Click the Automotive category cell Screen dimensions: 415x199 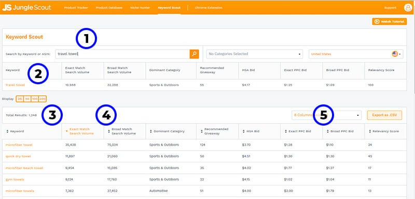coord(158,191)
